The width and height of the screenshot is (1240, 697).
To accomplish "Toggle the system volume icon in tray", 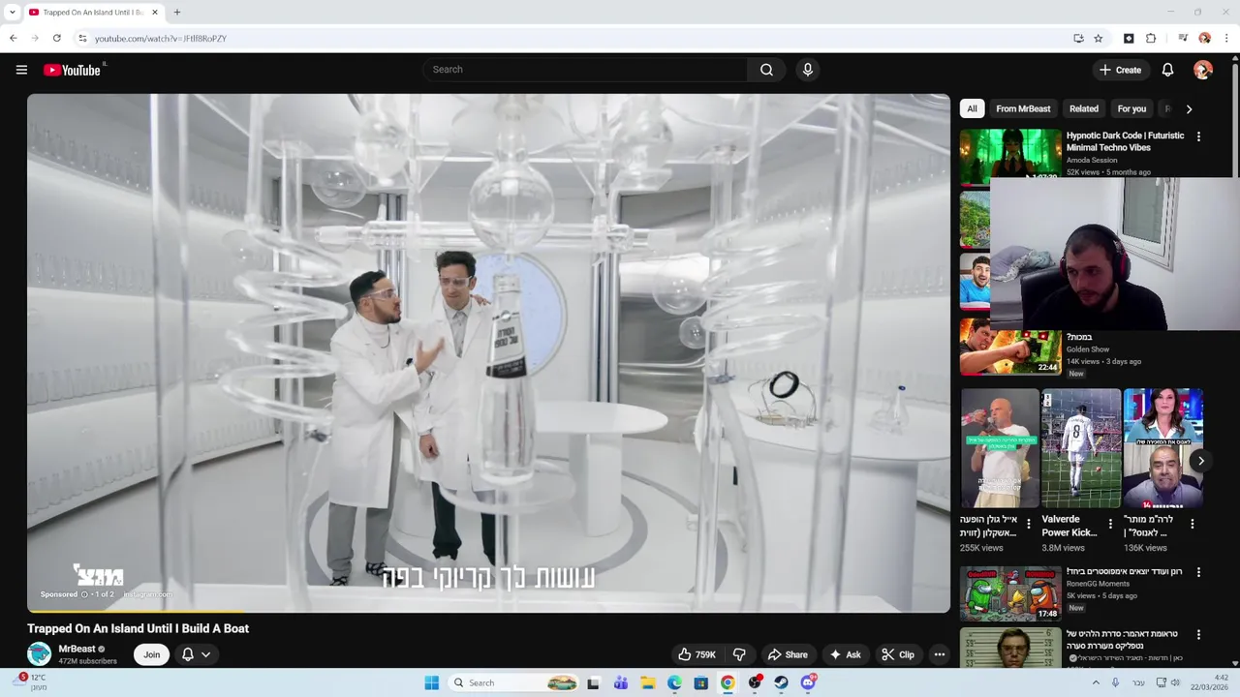I will 1175,682.
